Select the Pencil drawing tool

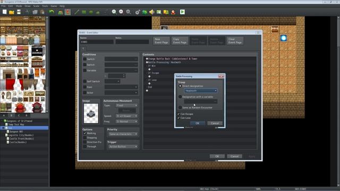coord(76,12)
